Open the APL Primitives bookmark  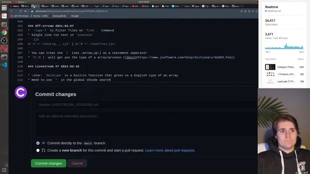(19, 16)
